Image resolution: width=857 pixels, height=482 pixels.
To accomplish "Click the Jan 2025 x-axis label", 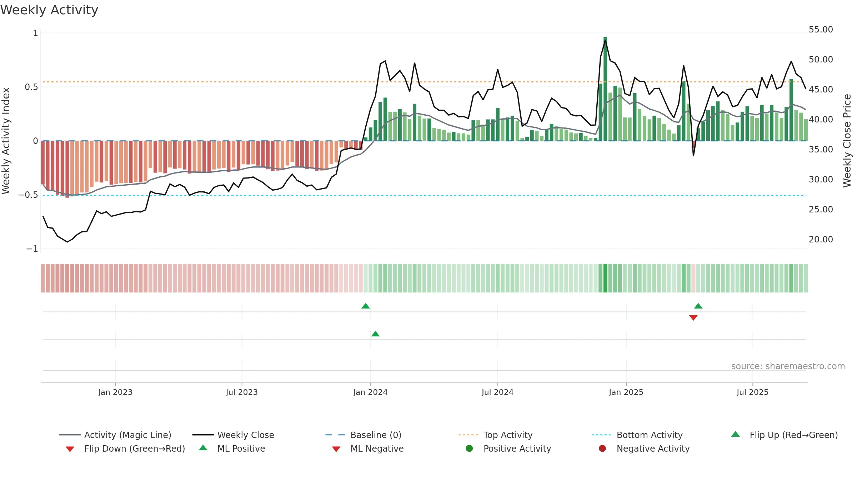I will [x=626, y=392].
